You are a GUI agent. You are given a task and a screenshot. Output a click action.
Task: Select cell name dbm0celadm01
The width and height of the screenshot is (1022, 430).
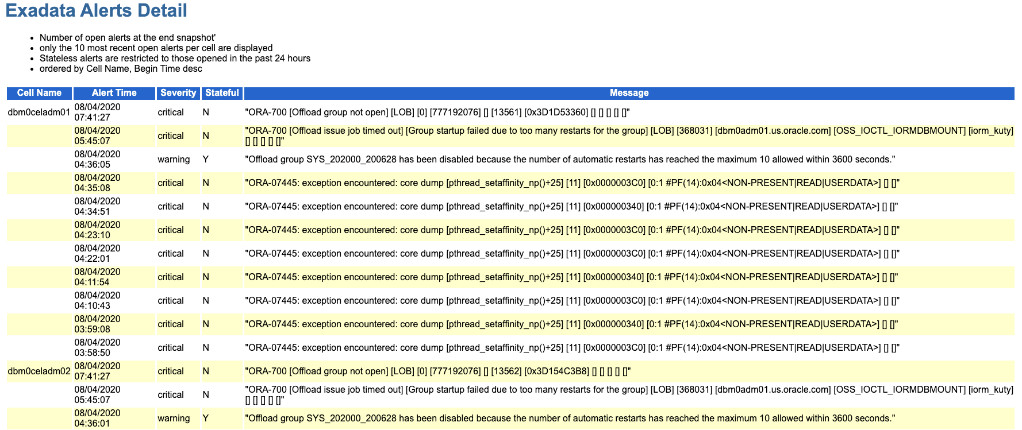coord(39,113)
